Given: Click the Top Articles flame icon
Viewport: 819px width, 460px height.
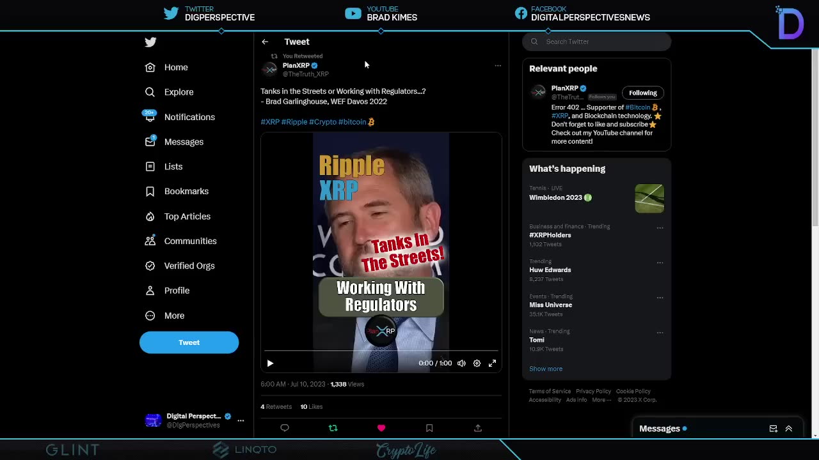Looking at the screenshot, I should pyautogui.click(x=150, y=216).
